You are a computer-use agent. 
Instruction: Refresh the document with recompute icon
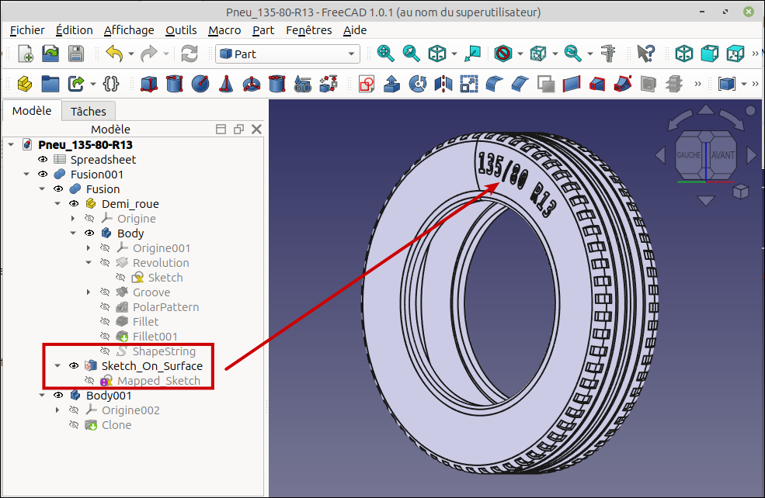click(190, 54)
